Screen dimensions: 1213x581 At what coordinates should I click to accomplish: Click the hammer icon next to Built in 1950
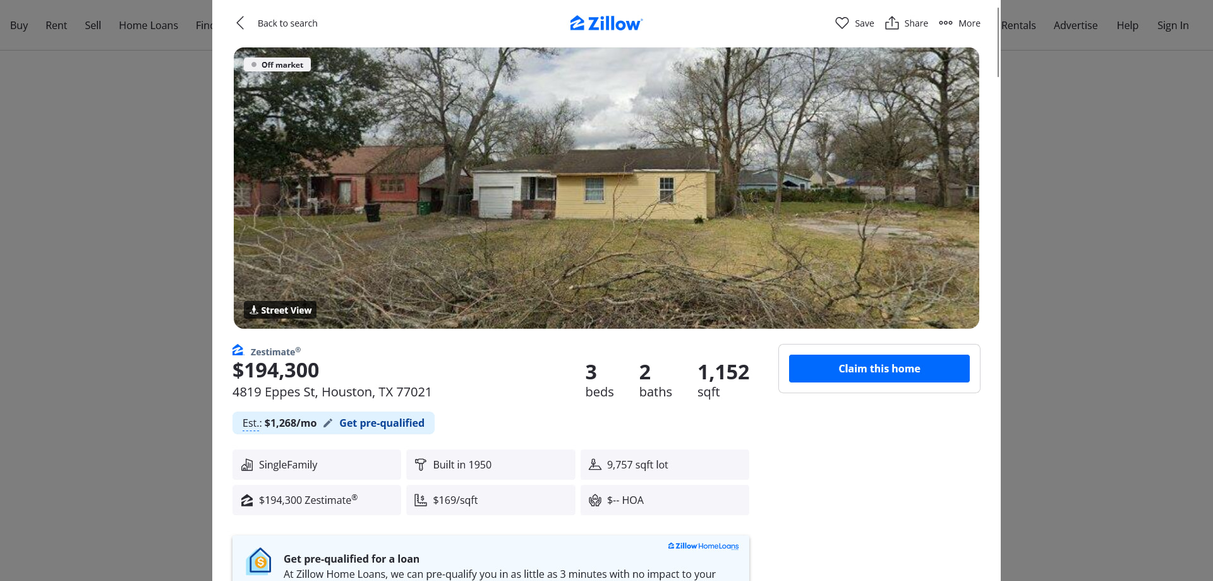point(420,465)
